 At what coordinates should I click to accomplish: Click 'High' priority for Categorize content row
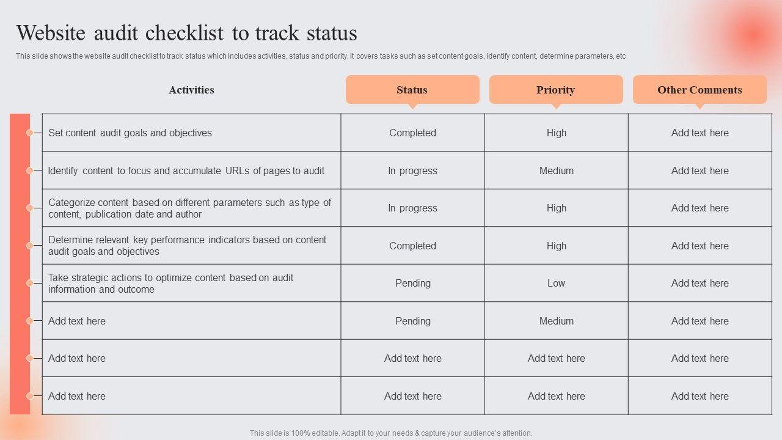(556, 208)
